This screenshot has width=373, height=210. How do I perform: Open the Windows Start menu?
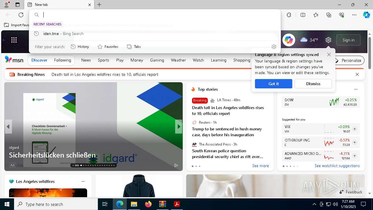click(x=7, y=204)
